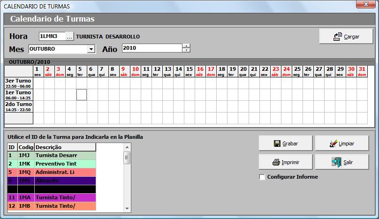
Task: Click the 1er Turno cell for day 5
Action: (x=82, y=95)
